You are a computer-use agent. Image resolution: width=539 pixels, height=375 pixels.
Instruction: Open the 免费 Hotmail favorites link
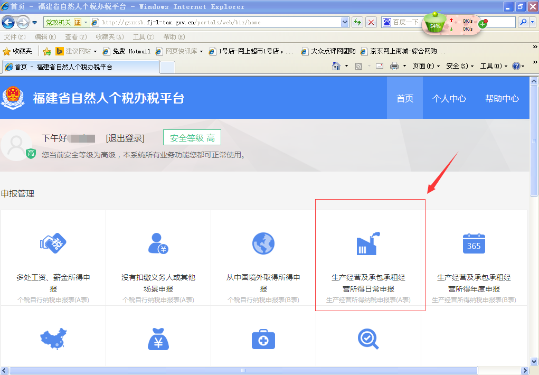click(127, 51)
